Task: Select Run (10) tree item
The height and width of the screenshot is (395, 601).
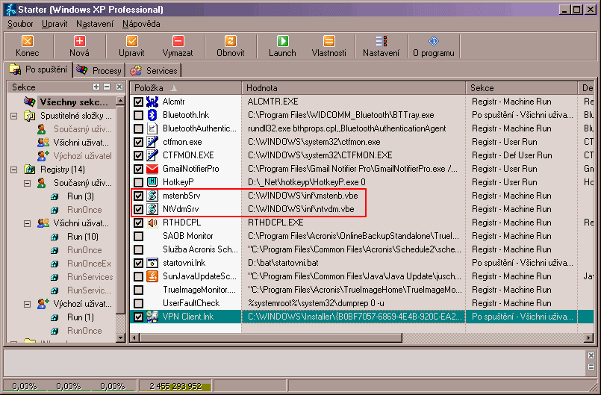Action: [x=82, y=237]
